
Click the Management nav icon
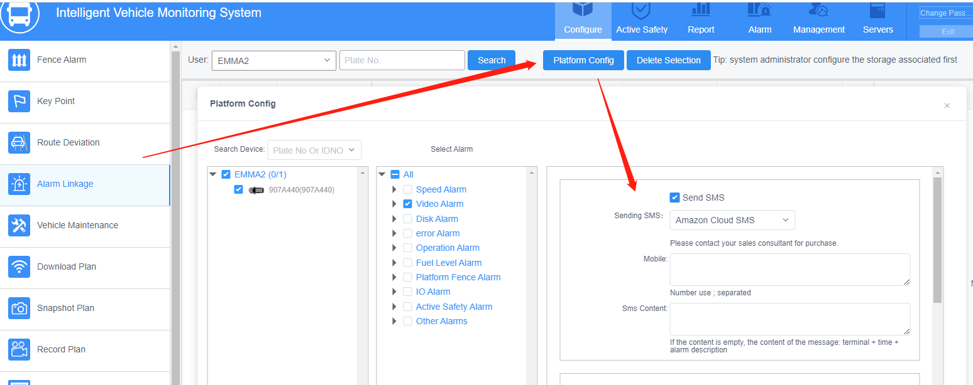[818, 9]
